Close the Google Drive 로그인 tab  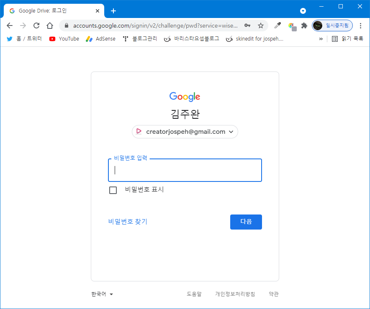[x=98, y=11]
